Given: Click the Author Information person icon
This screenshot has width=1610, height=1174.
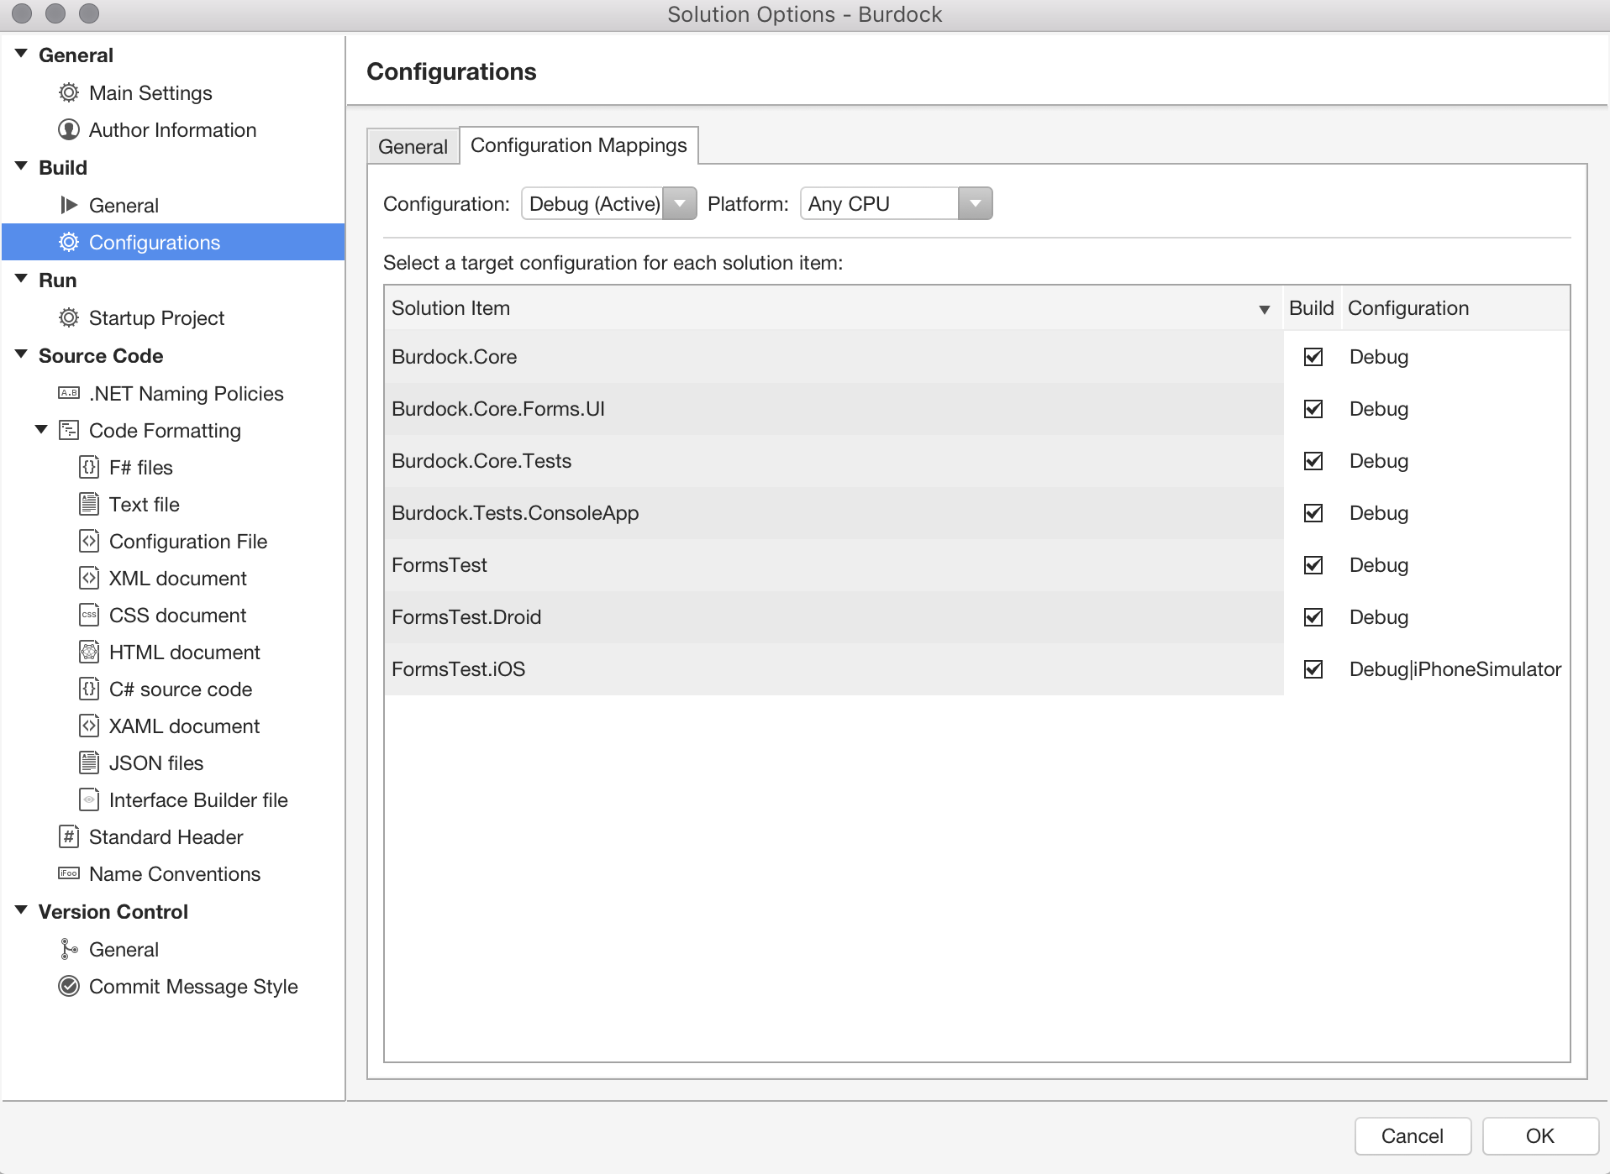Looking at the screenshot, I should click(69, 129).
